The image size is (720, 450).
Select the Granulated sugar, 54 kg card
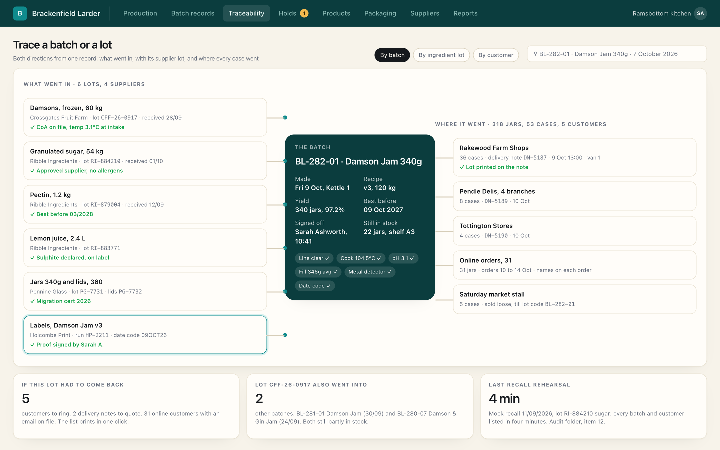[x=145, y=161]
